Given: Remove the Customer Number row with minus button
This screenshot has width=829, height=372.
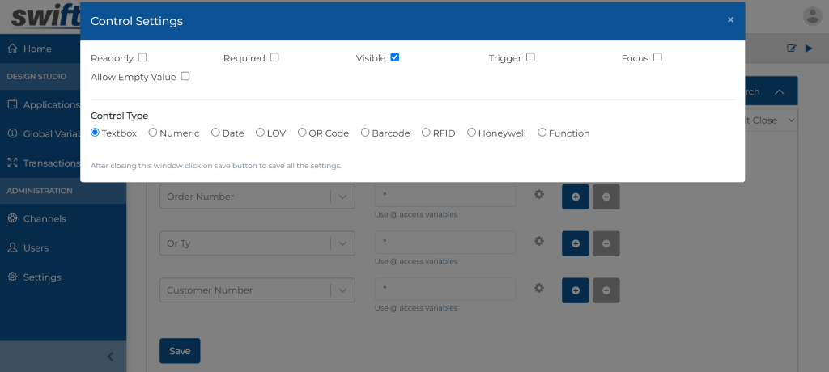Looking at the screenshot, I should [x=606, y=290].
